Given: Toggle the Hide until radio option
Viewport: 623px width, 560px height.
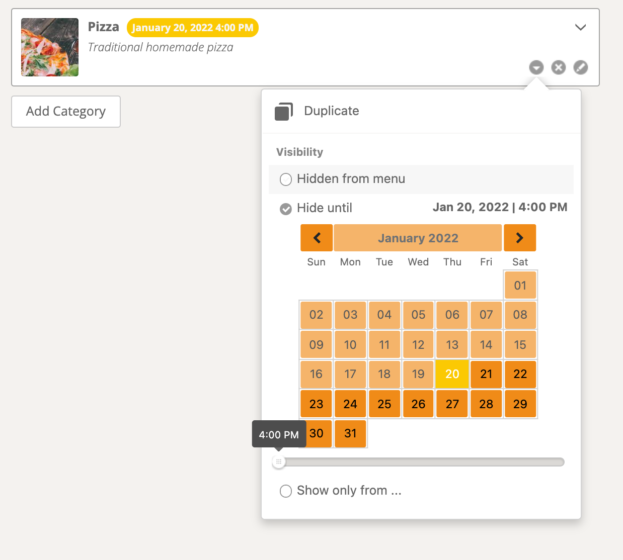Looking at the screenshot, I should (286, 209).
